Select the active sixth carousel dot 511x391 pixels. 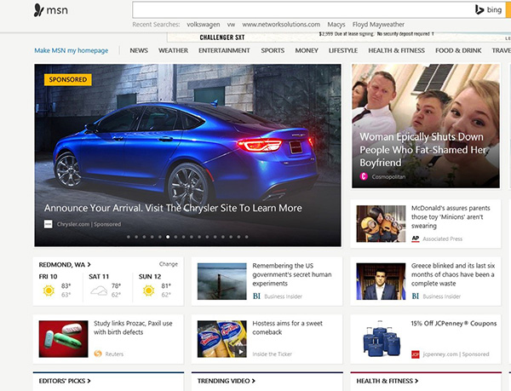(168, 237)
